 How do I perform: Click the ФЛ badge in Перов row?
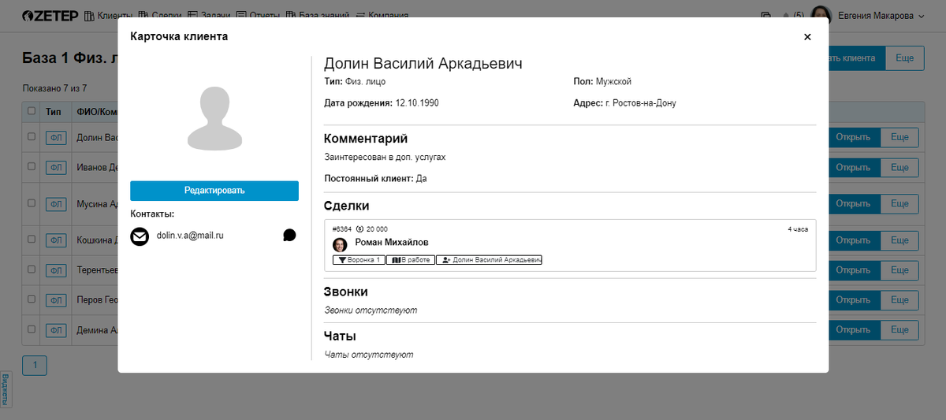pos(55,300)
